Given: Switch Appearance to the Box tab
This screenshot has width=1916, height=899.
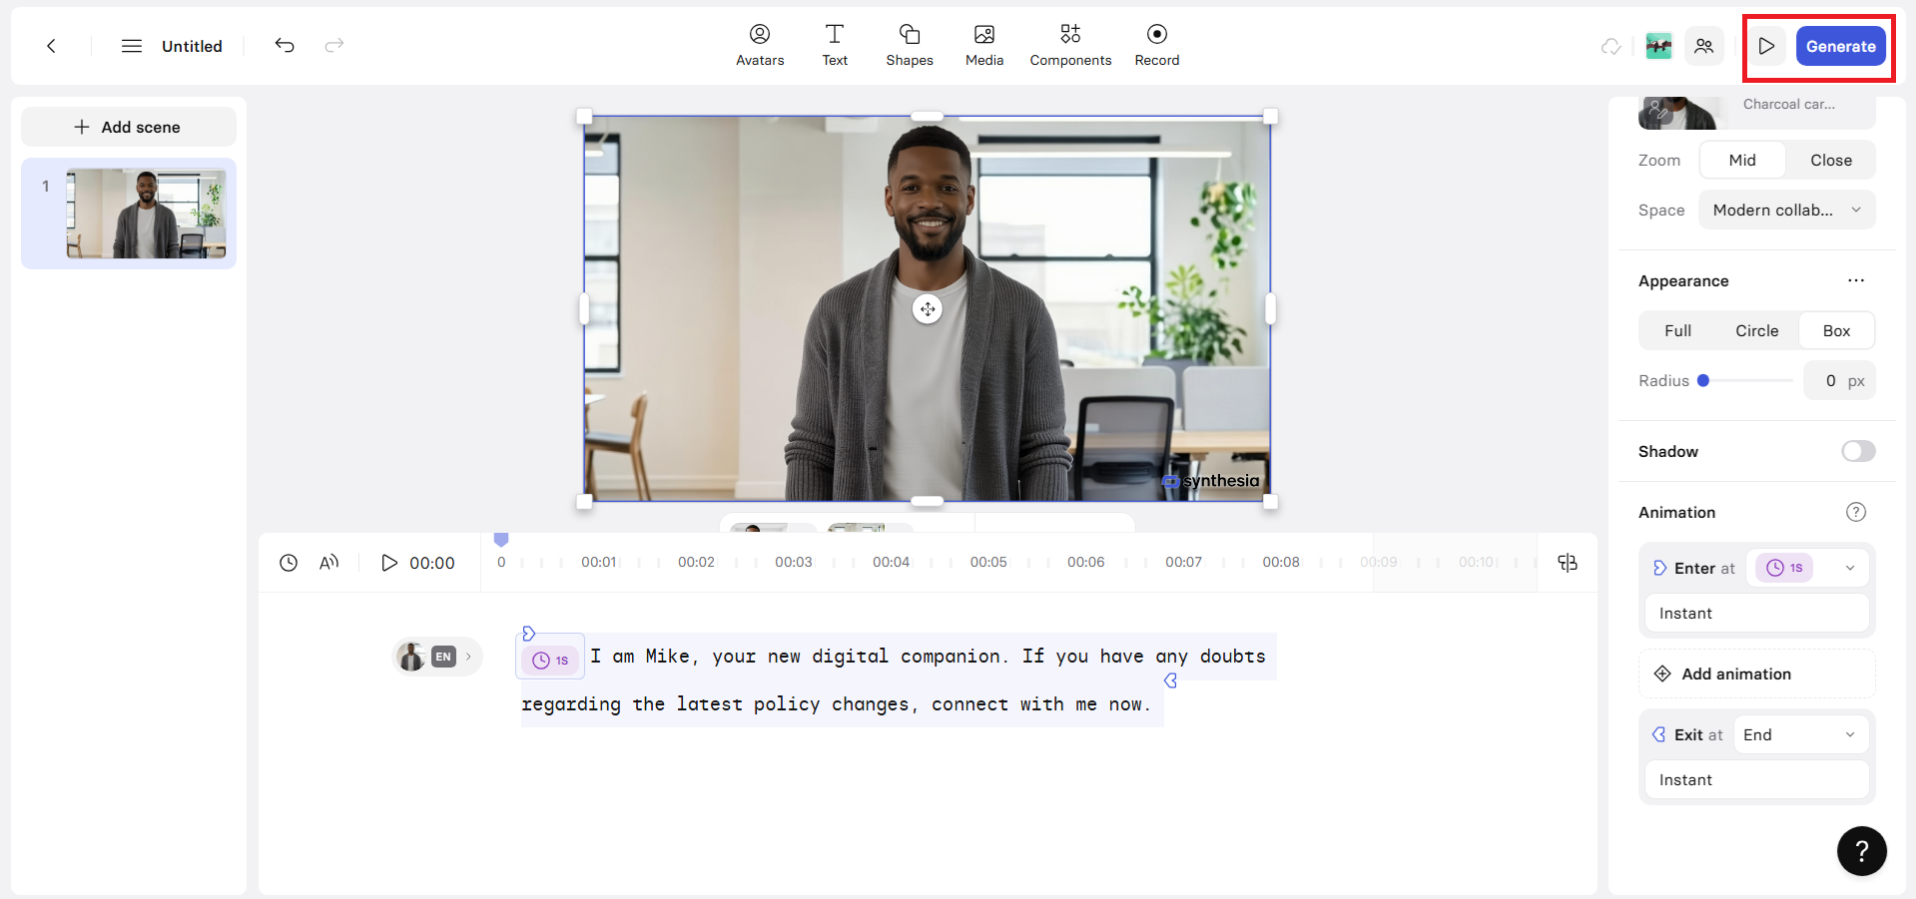Looking at the screenshot, I should [1836, 330].
